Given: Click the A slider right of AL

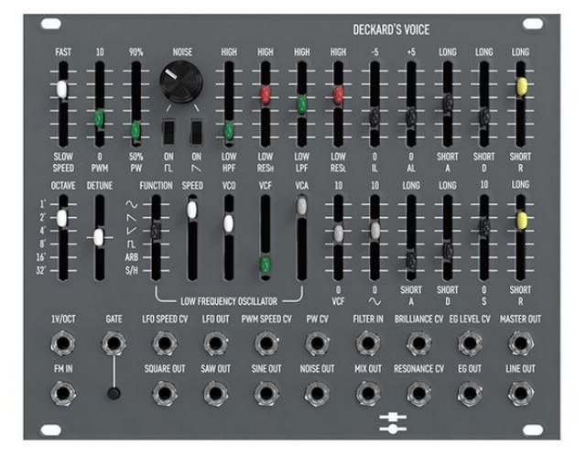Looking at the screenshot, I should click(x=448, y=102).
